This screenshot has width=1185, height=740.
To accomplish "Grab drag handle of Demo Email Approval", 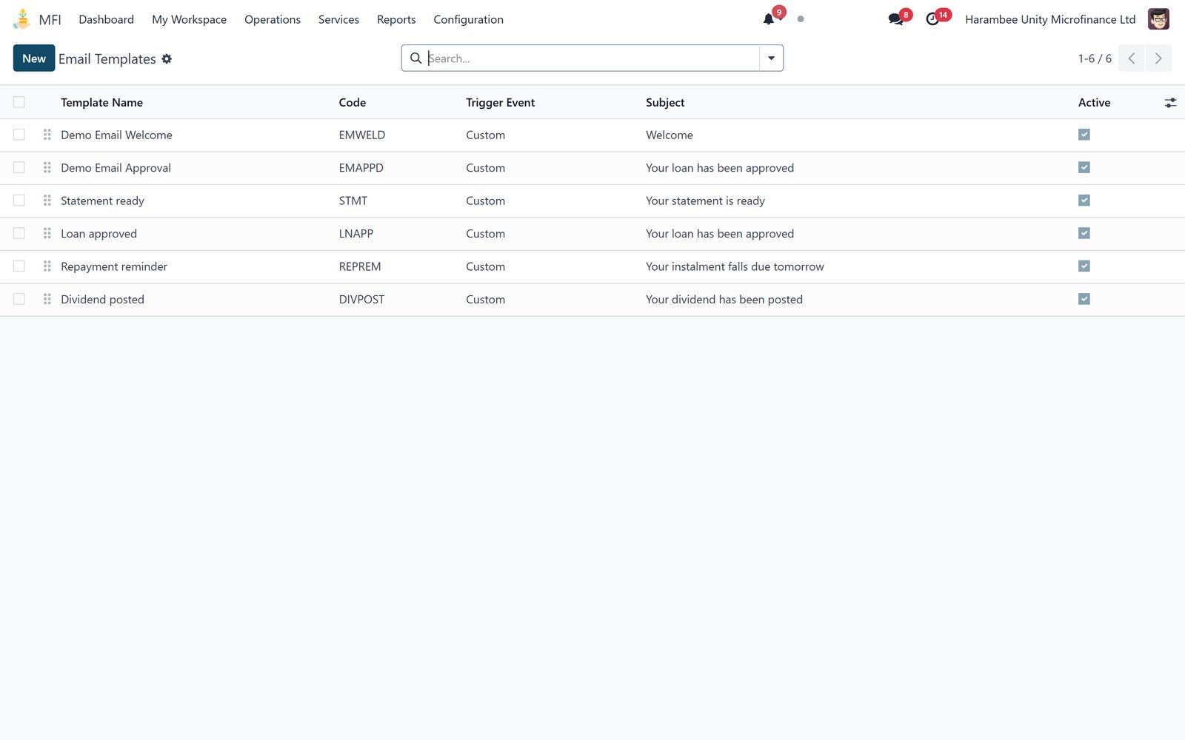I will [47, 168].
